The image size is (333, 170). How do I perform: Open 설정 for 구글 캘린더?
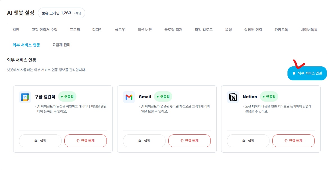click(x=40, y=141)
